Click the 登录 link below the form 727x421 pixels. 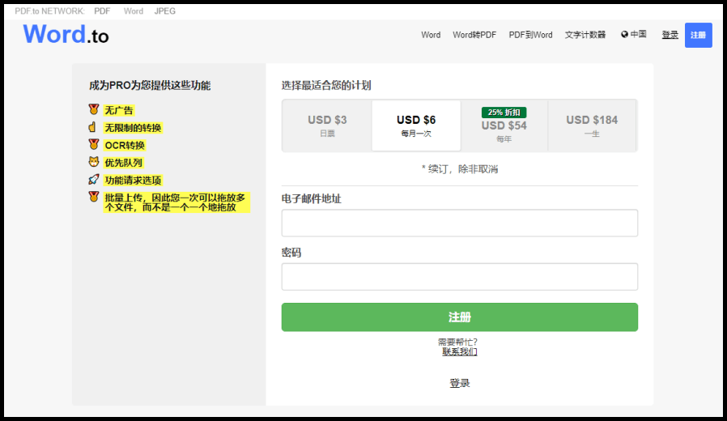coord(460,383)
